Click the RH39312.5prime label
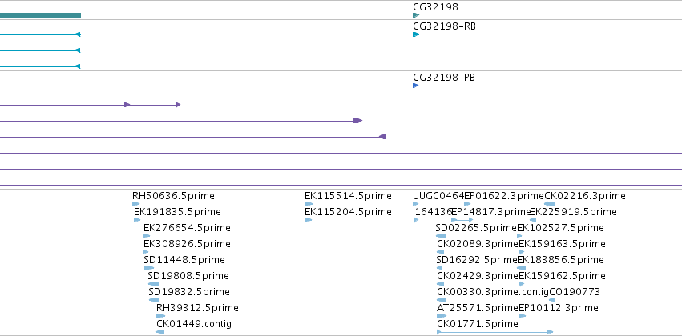Screen dimensions: 682x336 [197, 308]
